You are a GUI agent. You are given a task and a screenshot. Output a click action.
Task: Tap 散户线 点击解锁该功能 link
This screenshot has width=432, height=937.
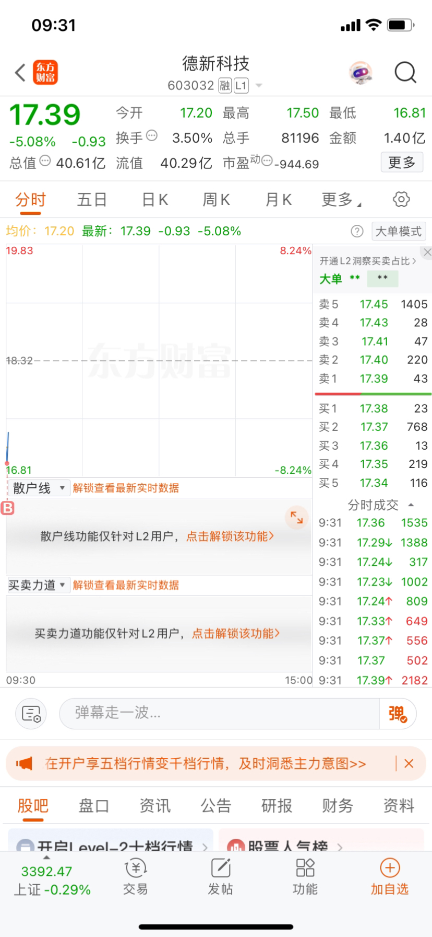point(230,536)
